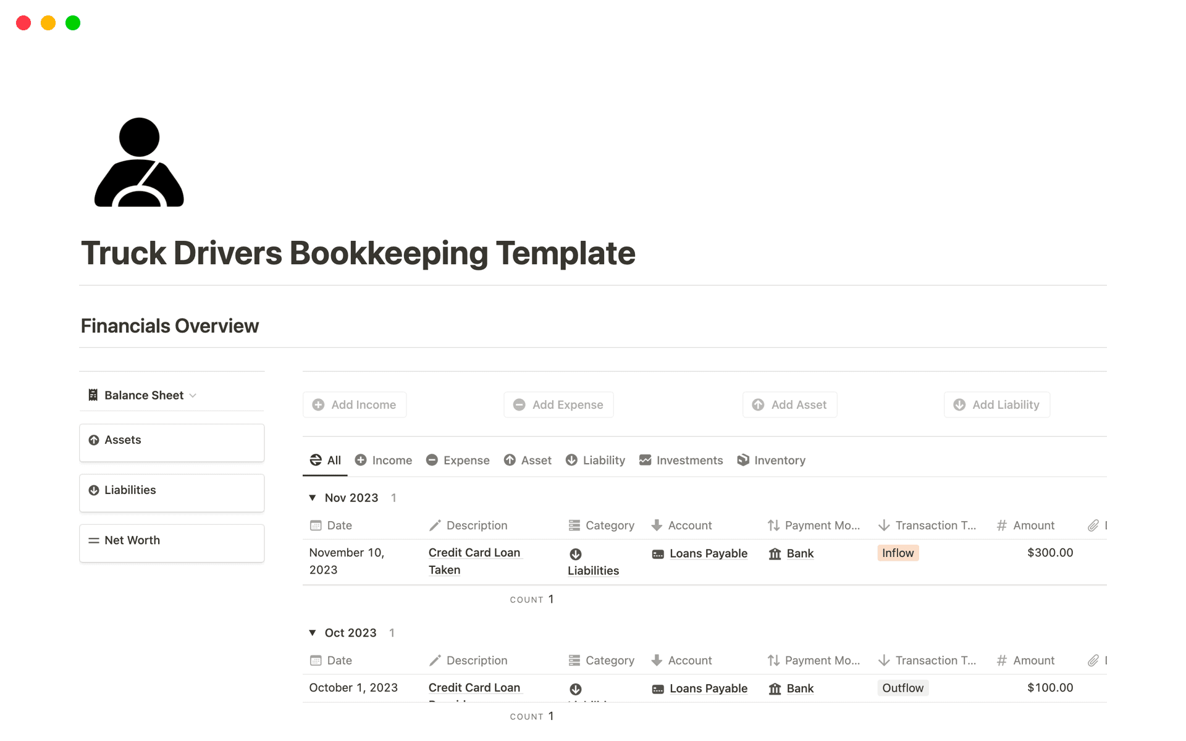The height and width of the screenshot is (741, 1186).
Task: Collapse the Oct 2023 group
Action: coord(313,632)
